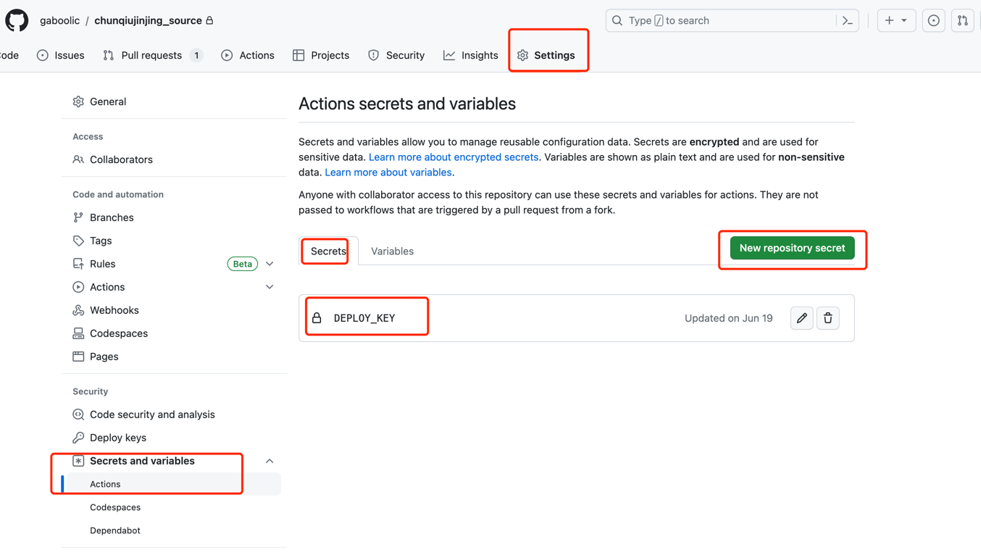Expand the Actions sidebar section chevron
Screen dimensions: 981x558
click(270, 287)
